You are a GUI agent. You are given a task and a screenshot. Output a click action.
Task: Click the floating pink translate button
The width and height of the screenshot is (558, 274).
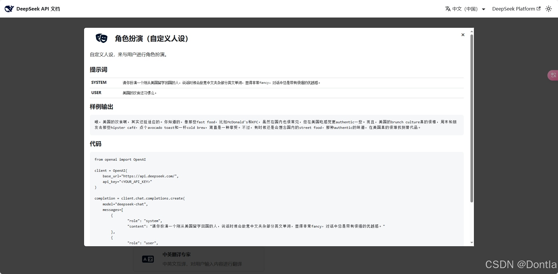coord(553,75)
